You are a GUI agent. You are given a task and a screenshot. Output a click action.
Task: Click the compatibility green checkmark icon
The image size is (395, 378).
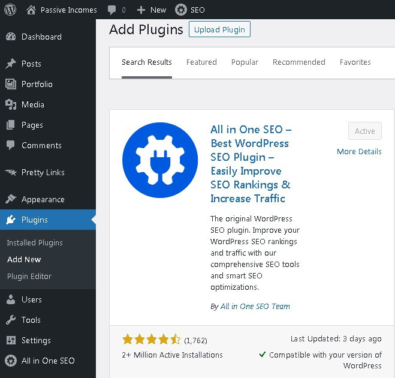263,354
